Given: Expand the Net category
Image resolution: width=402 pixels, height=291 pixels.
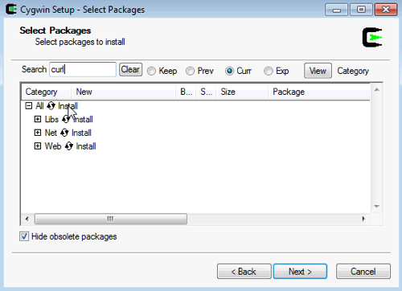Looking at the screenshot, I should coord(38,133).
